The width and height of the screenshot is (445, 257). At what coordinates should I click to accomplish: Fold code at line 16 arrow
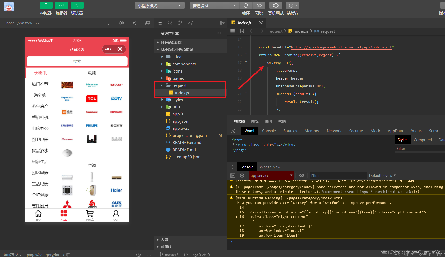246,54
